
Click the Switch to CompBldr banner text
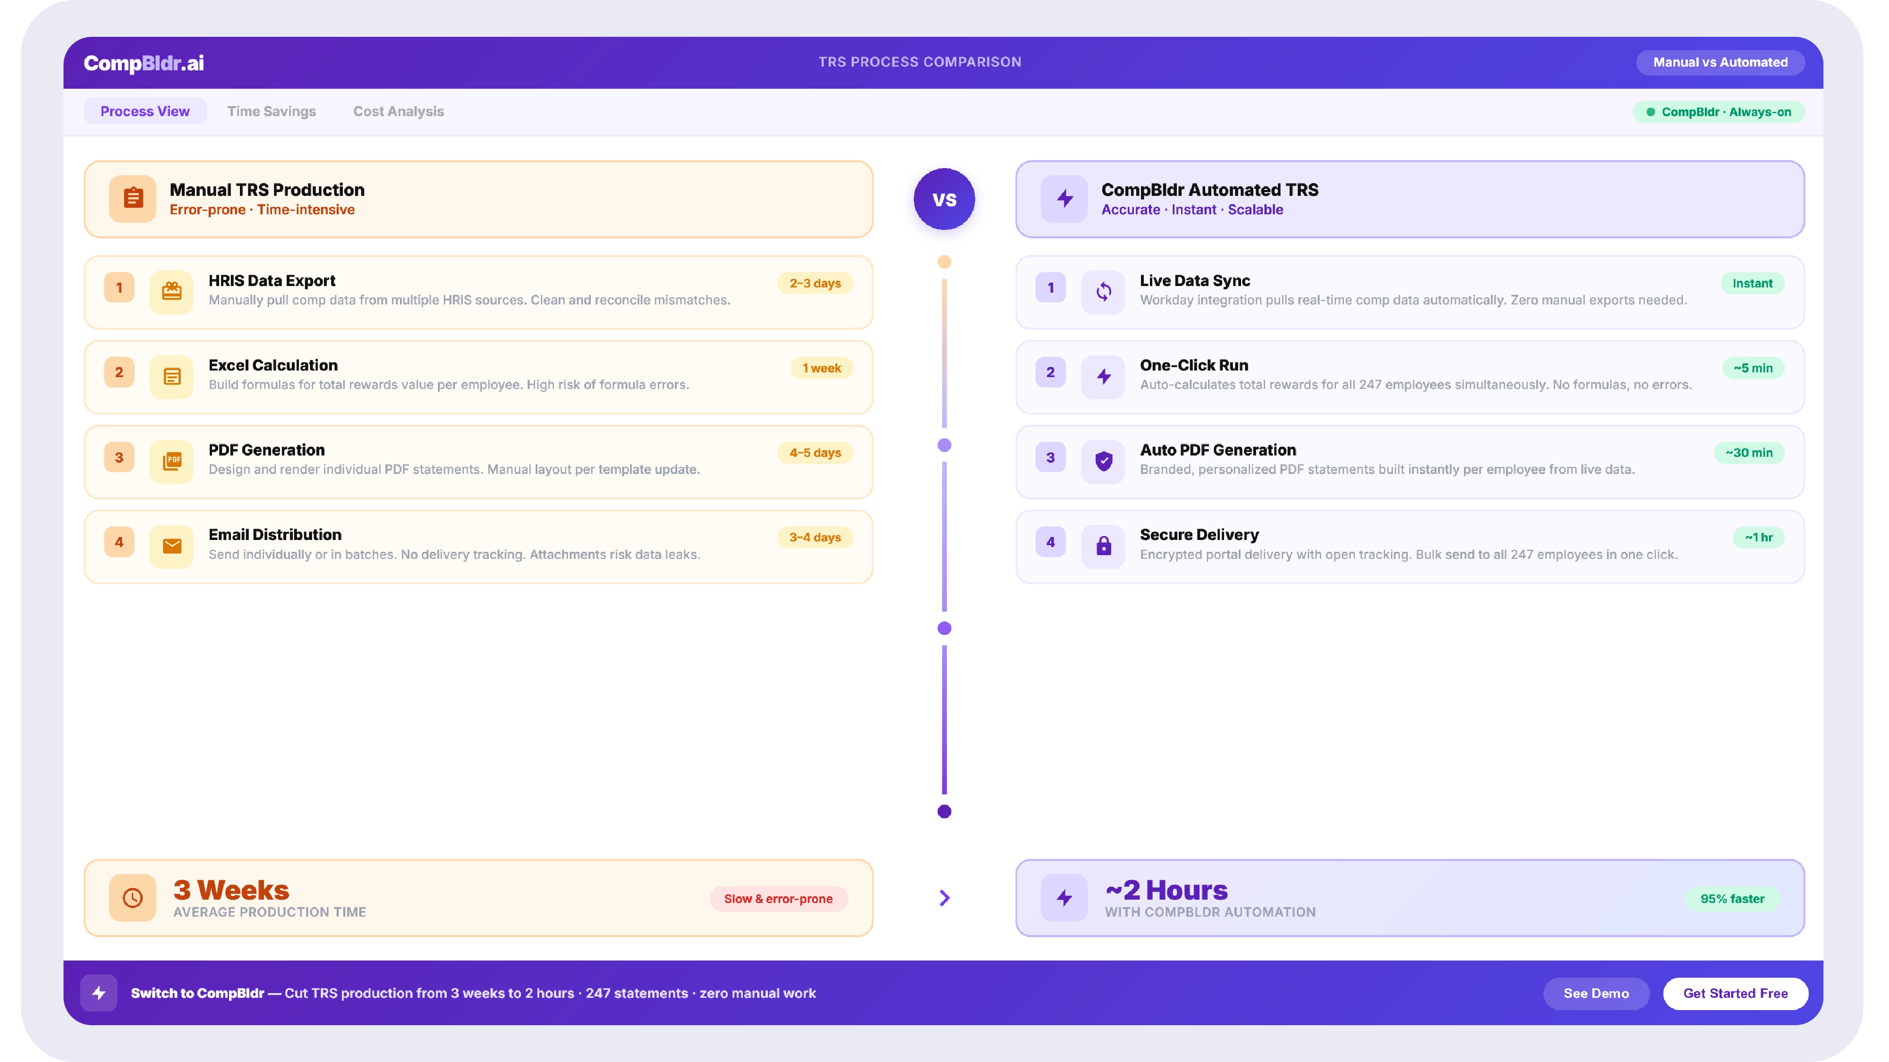[473, 993]
